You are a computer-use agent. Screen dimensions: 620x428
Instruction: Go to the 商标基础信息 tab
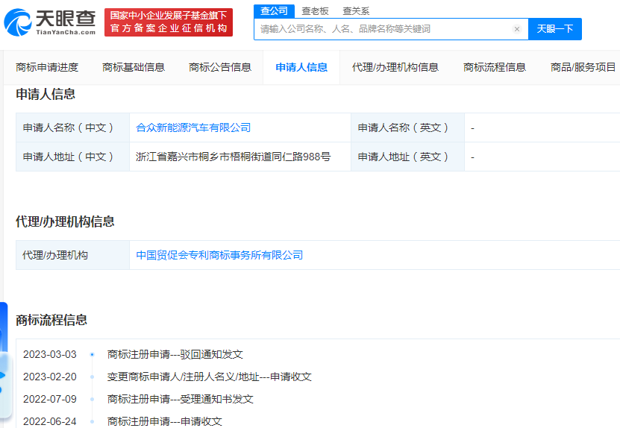134,67
